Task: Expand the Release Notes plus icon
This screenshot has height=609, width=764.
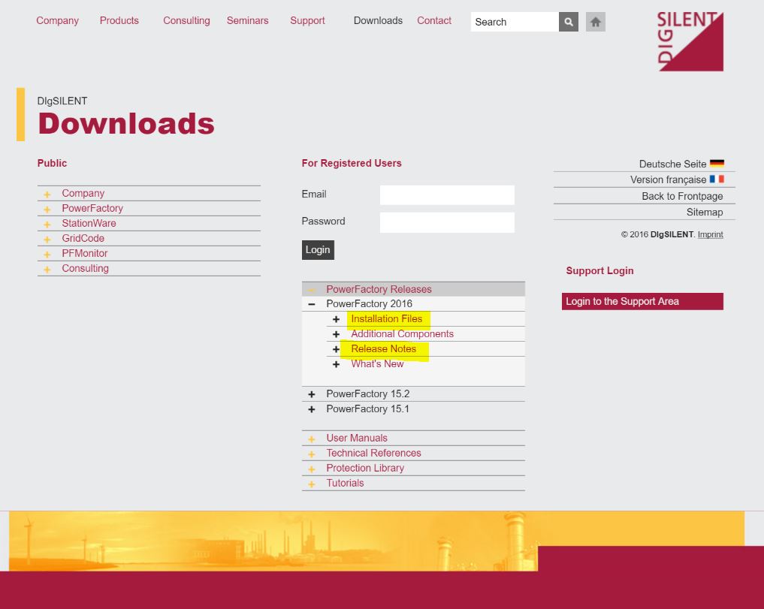Action: tap(336, 349)
